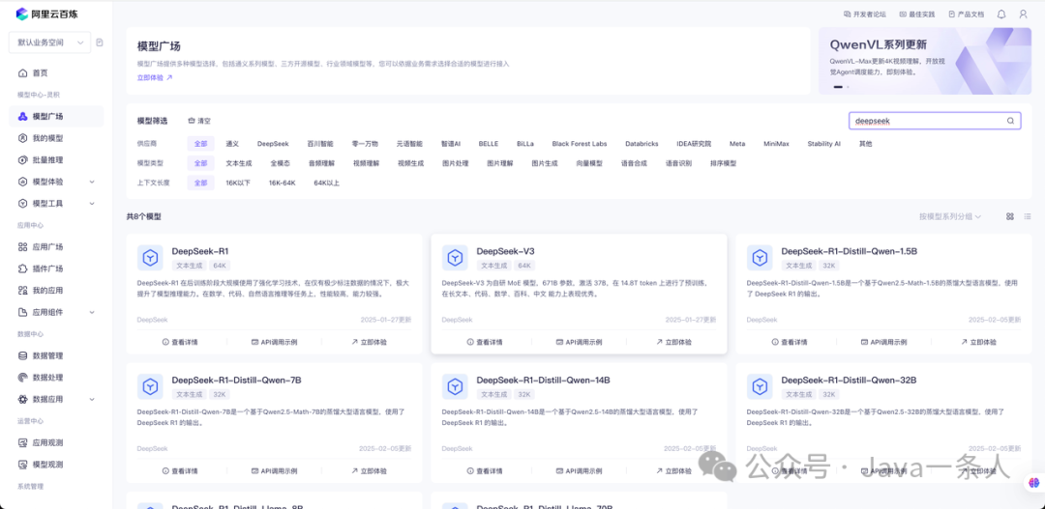Select 语音识别 model type filter
This screenshot has width=1045, height=509.
pyautogui.click(x=678, y=163)
